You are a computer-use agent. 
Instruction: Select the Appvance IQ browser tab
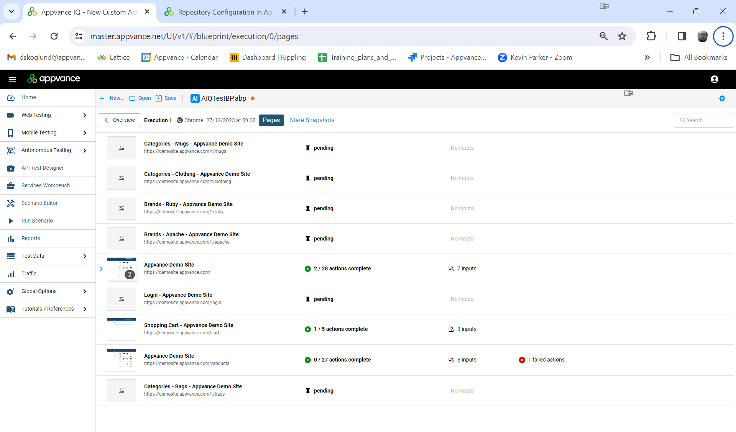pos(89,12)
